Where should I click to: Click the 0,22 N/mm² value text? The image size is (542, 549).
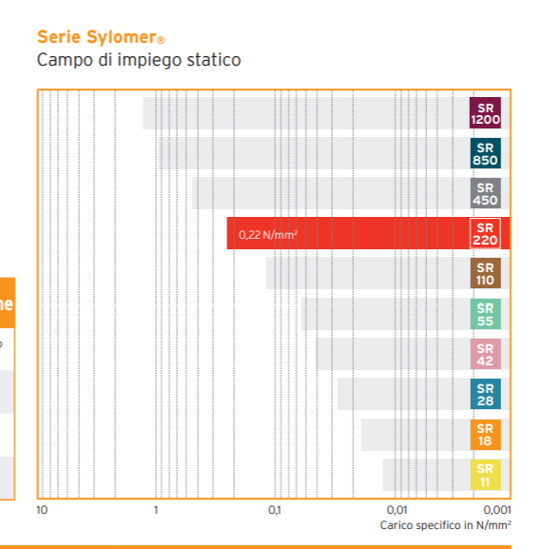[268, 234]
